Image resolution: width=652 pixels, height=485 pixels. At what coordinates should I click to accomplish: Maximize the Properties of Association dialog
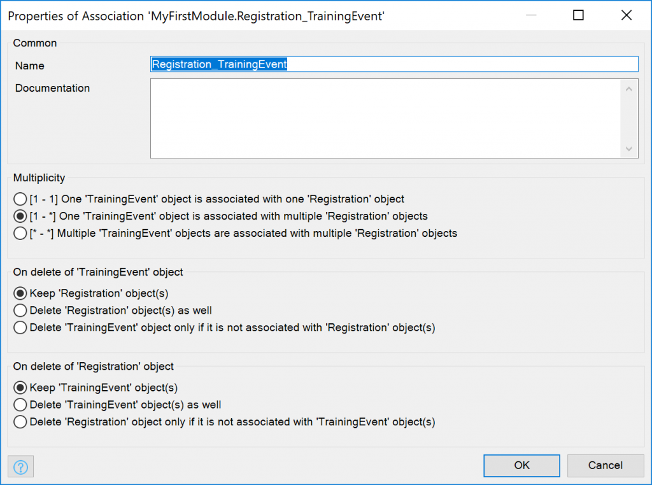pyautogui.click(x=578, y=15)
